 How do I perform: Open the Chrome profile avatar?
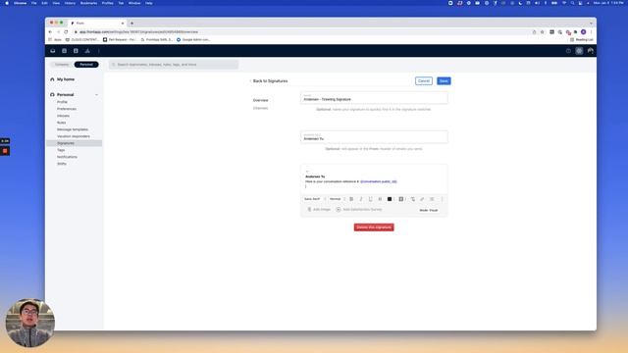coord(584,32)
